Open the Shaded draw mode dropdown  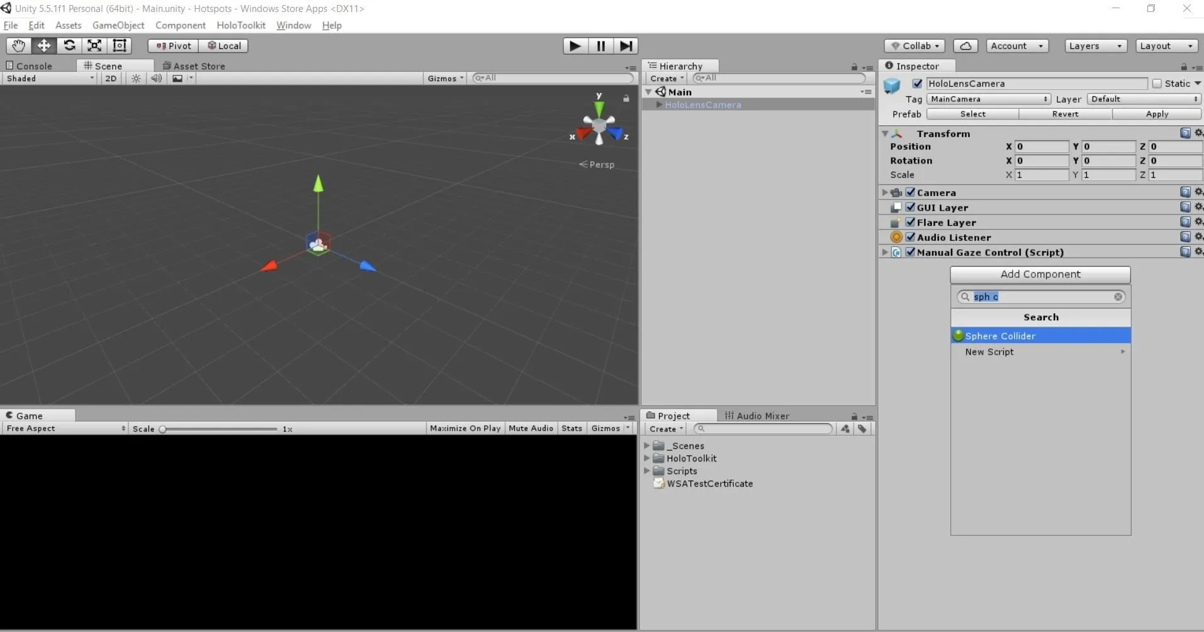(x=50, y=79)
